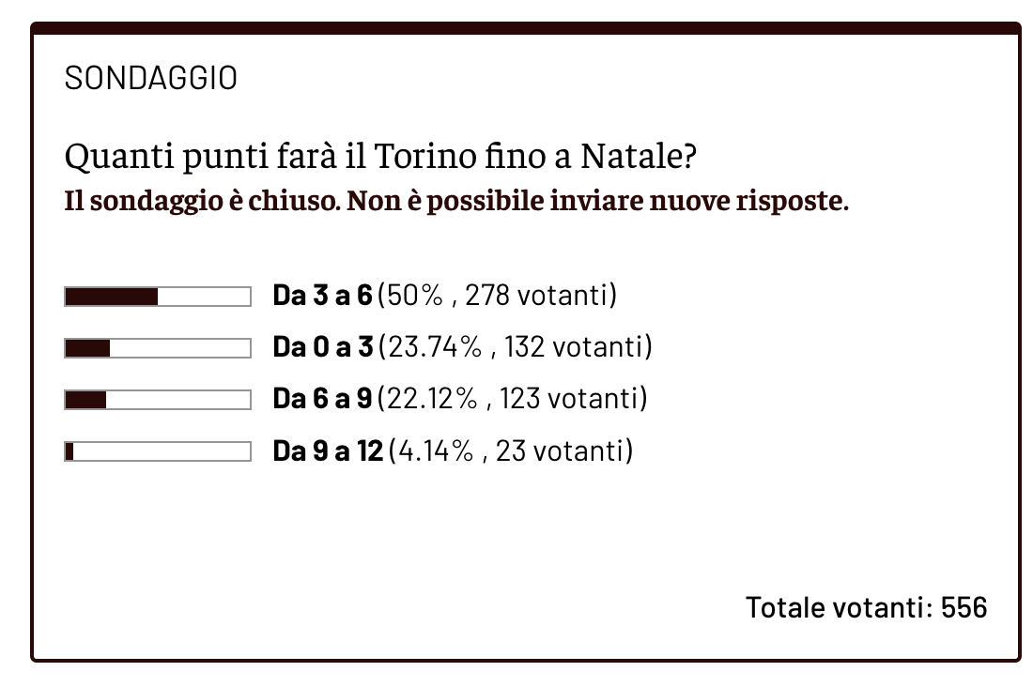Screen dimensions: 1033x687
Task: Click the dark top border of the poll card
Action: [526, 29]
